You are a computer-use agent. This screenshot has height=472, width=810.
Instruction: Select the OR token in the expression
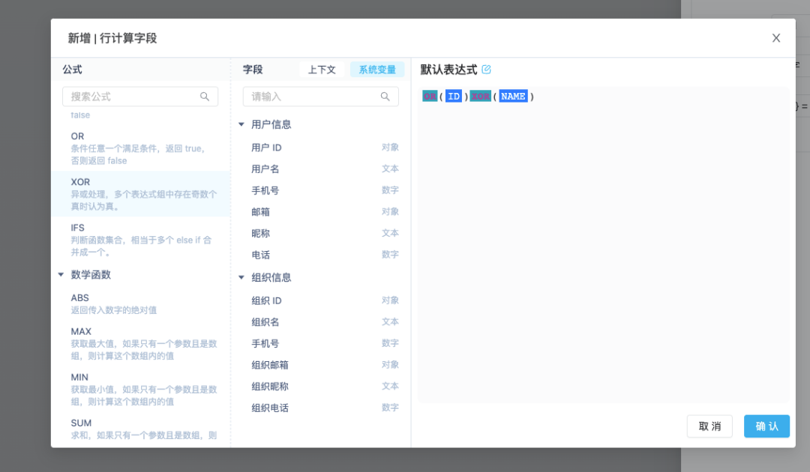tap(430, 97)
